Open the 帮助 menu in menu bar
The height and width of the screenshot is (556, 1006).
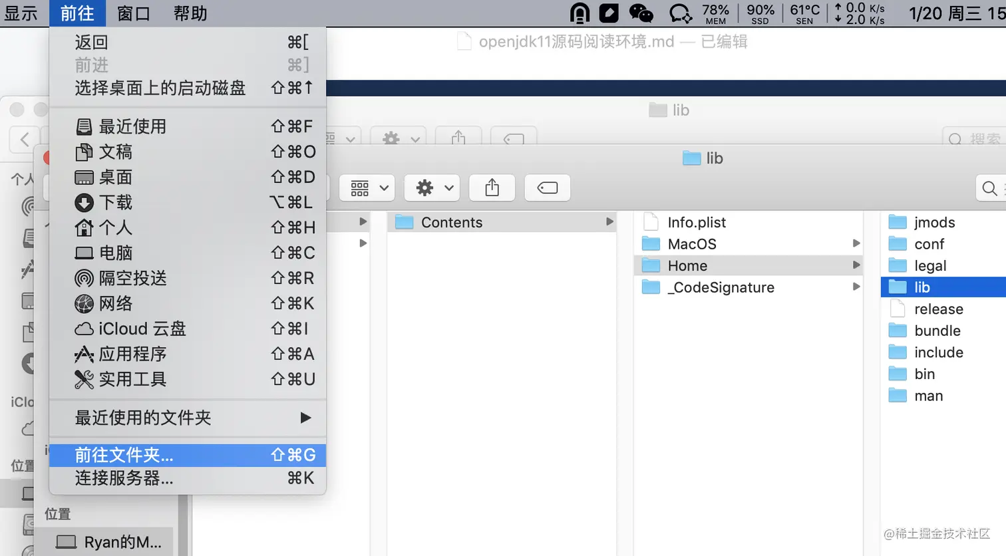(x=190, y=13)
